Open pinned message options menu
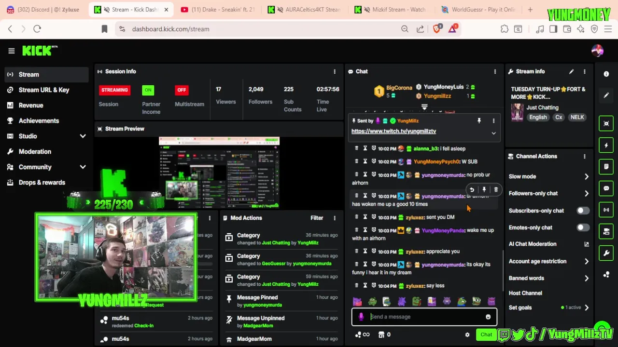 point(493,121)
